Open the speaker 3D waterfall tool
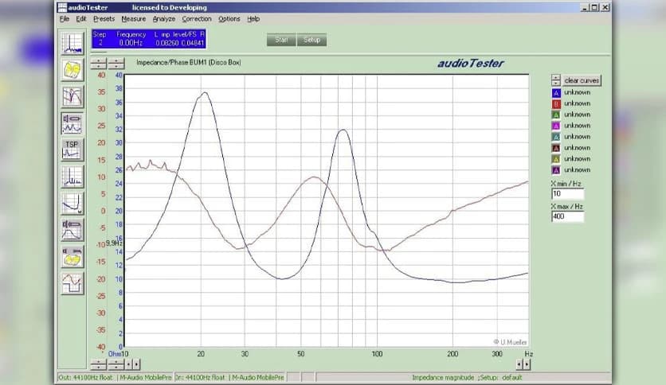 pyautogui.click(x=72, y=256)
